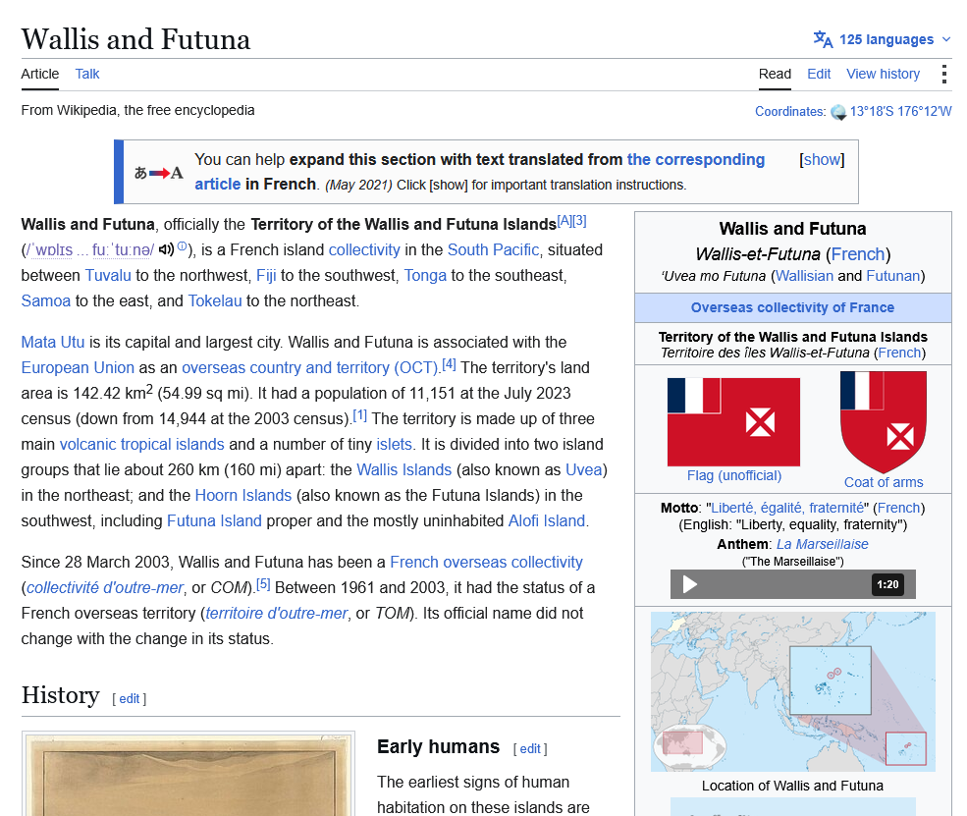Image resolution: width=967 pixels, height=816 pixels.
Task: Open the location map of Wallis and Futuna
Action: click(x=792, y=691)
